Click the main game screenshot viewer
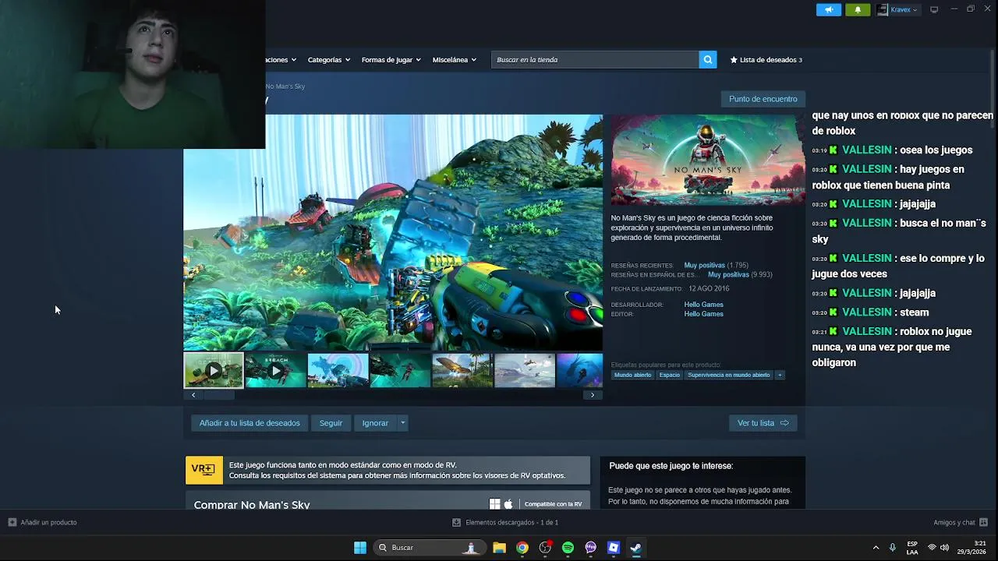The height and width of the screenshot is (561, 998). coord(393,233)
